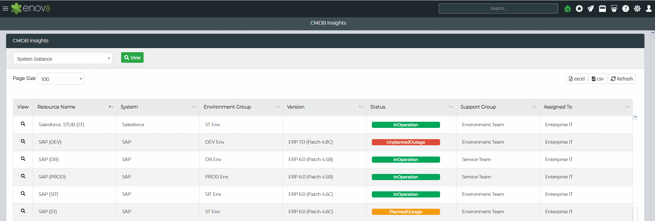
Task: Select the 'Salesforce_STUB (ST)' resource name
Action: click(x=61, y=124)
